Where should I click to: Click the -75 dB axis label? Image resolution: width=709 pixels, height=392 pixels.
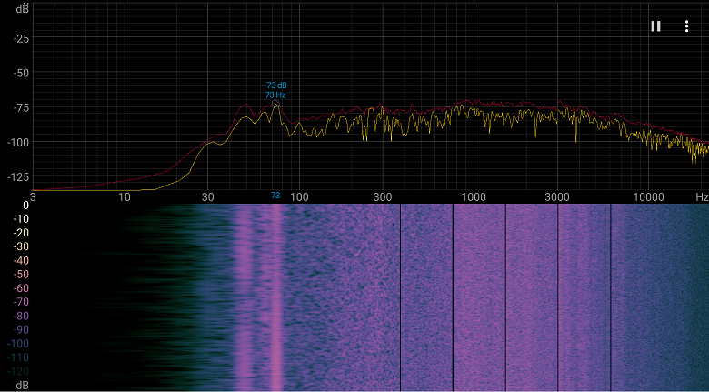point(21,107)
